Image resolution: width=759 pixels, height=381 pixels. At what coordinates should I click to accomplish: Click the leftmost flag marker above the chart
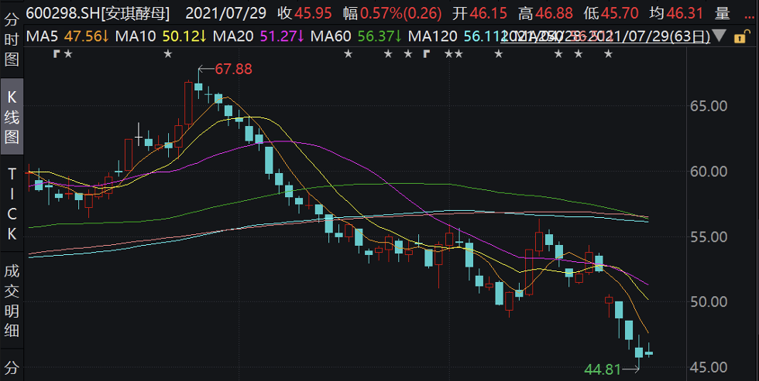56,53
